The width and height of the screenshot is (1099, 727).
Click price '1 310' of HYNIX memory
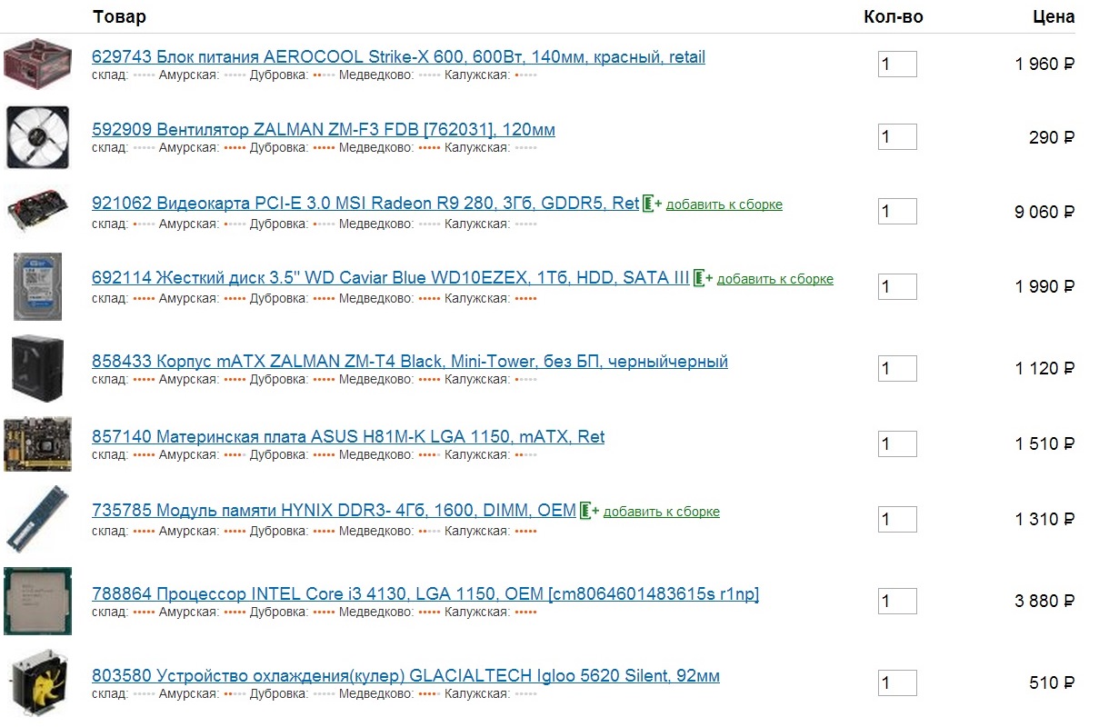pos(1044,519)
